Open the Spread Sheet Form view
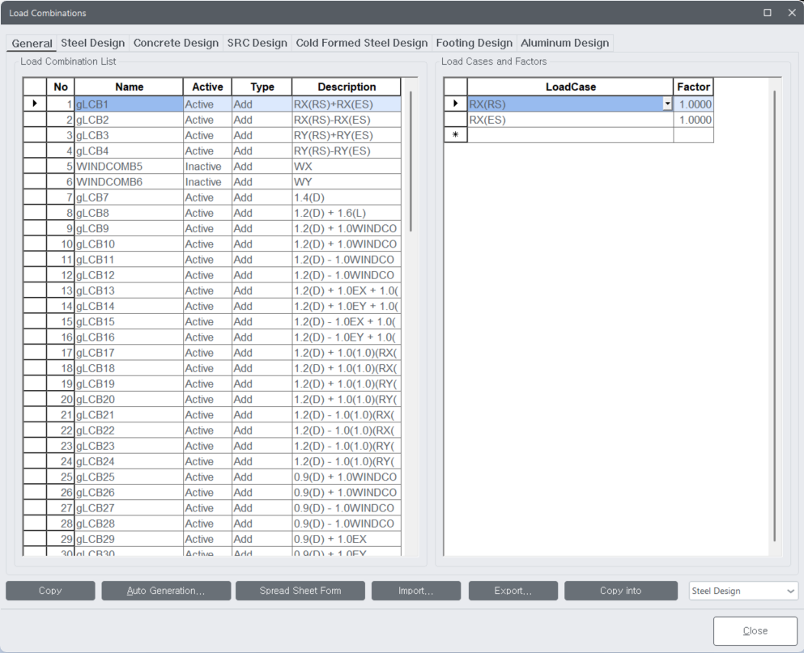The width and height of the screenshot is (804, 653). pyautogui.click(x=300, y=591)
